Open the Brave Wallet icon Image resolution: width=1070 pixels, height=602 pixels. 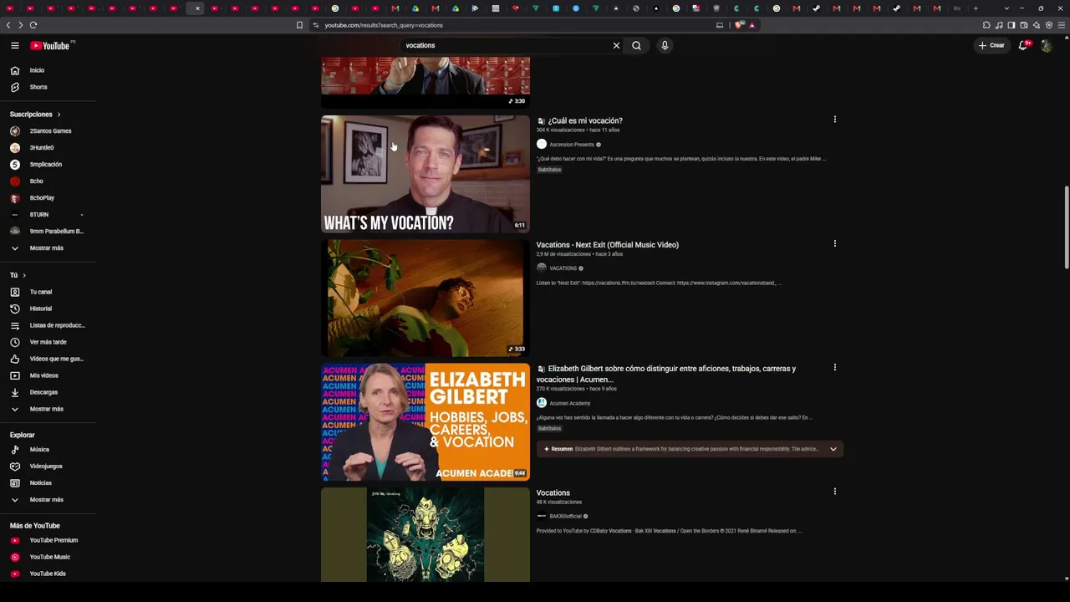(1024, 25)
